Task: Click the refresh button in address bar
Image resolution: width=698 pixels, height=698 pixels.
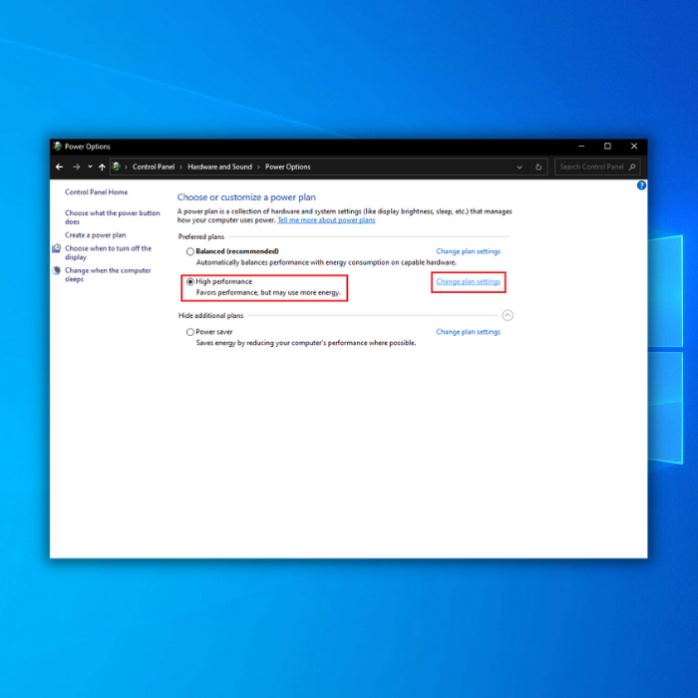Action: (539, 168)
